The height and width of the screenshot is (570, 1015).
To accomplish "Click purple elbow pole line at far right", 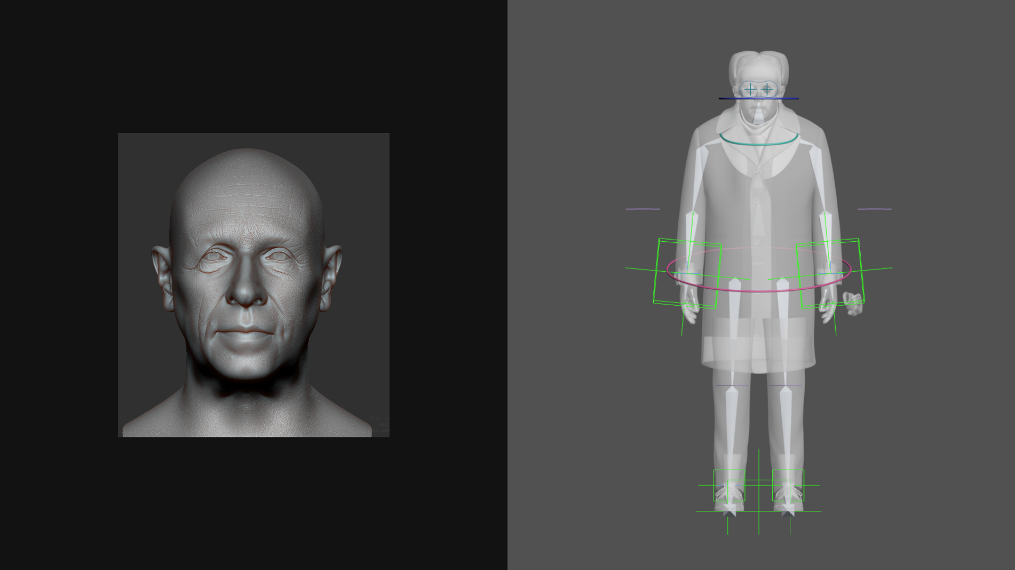I will coord(874,209).
